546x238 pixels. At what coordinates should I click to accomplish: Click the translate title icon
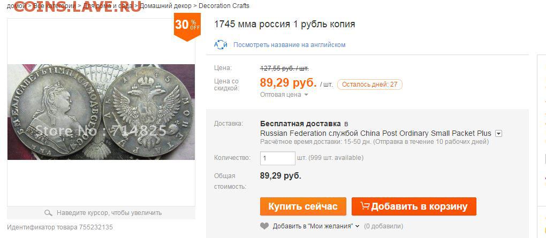coord(221,45)
